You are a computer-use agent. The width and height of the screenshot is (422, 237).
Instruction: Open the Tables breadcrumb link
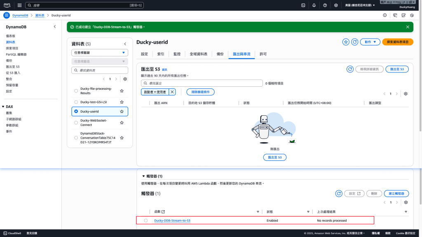(40, 15)
